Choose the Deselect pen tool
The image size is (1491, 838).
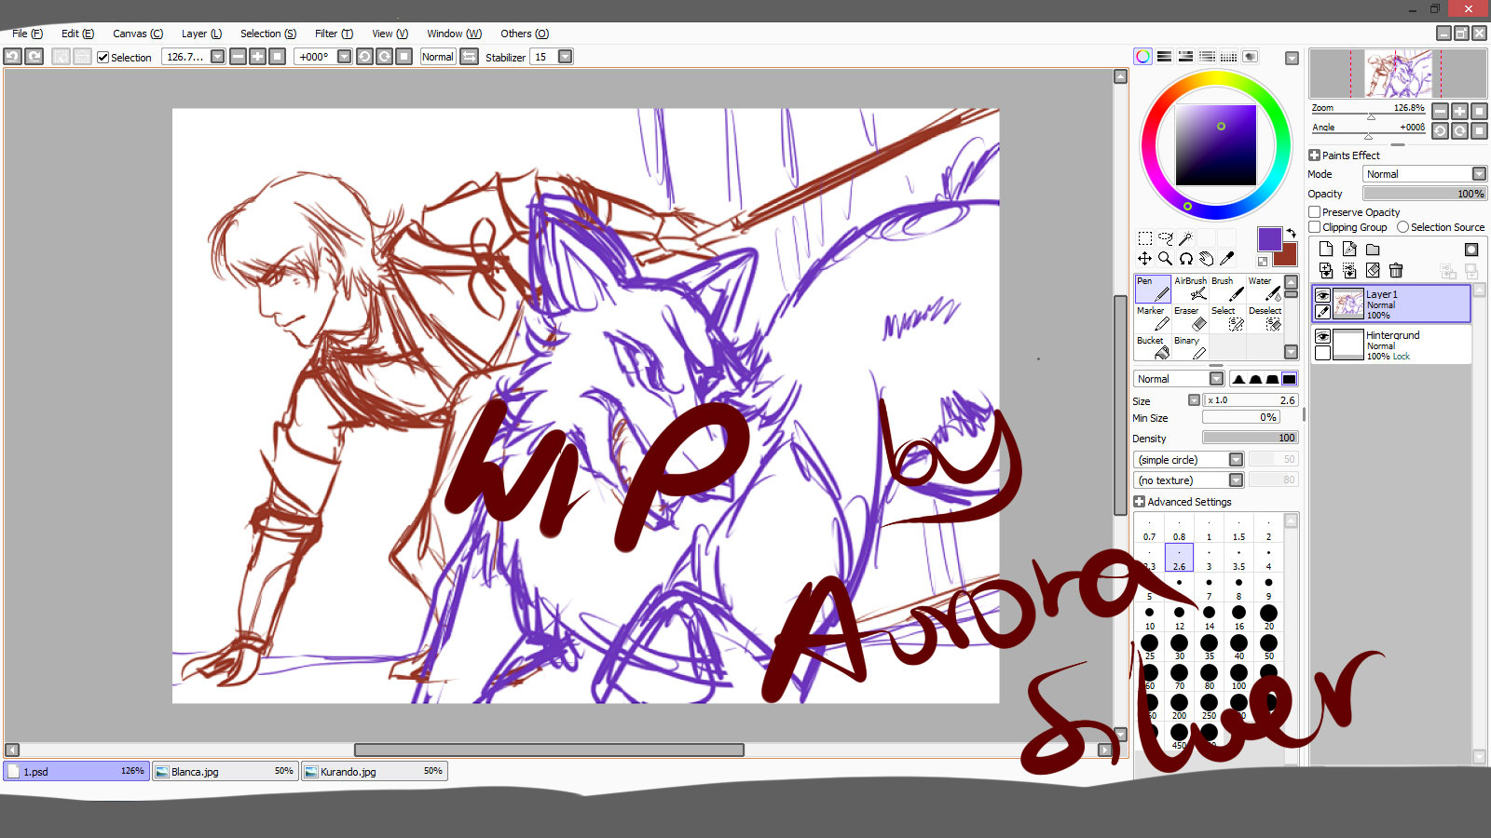pyautogui.click(x=1265, y=318)
